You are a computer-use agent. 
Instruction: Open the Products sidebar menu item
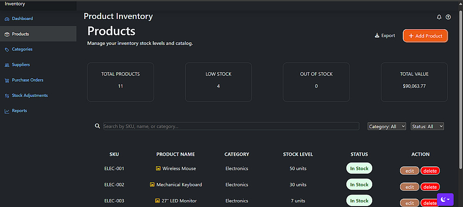click(20, 34)
